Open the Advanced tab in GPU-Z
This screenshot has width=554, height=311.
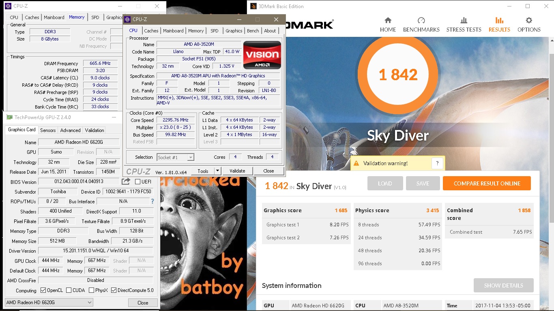point(71,130)
